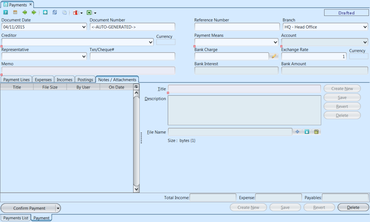Click the download attachment icon

[x=307, y=132]
